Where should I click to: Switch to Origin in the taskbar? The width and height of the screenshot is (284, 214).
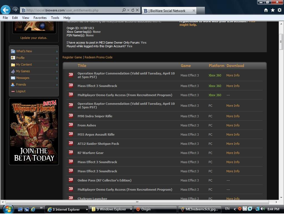click(x=146, y=209)
